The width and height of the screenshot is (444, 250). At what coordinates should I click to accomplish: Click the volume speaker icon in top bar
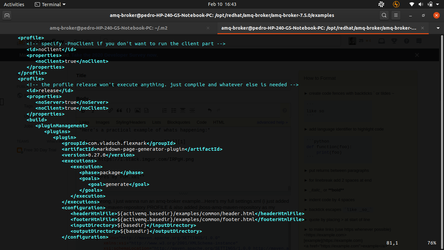[421, 4]
